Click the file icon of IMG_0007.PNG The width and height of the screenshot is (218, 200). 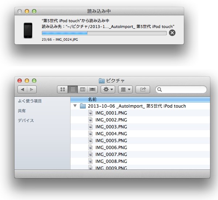click(90, 154)
